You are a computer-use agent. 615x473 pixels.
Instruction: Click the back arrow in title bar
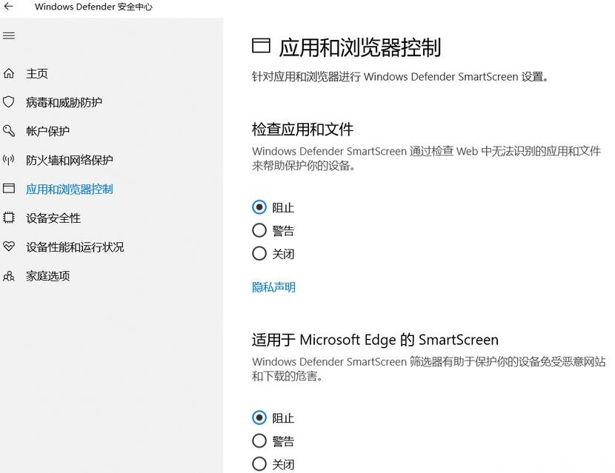coord(8,6)
